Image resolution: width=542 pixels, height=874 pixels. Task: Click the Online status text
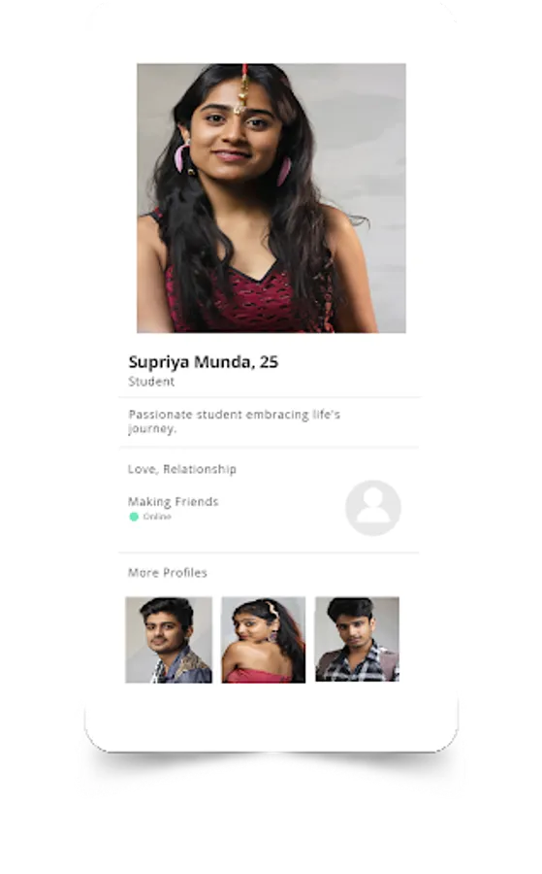tap(157, 517)
